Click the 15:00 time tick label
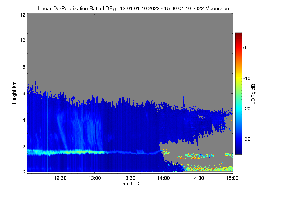 [x=232, y=178]
